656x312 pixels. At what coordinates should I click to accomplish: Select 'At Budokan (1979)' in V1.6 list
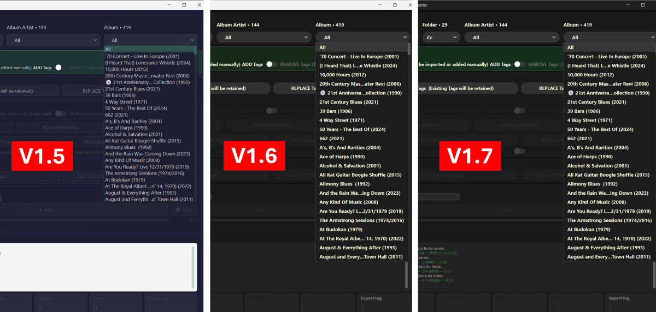[361, 229]
